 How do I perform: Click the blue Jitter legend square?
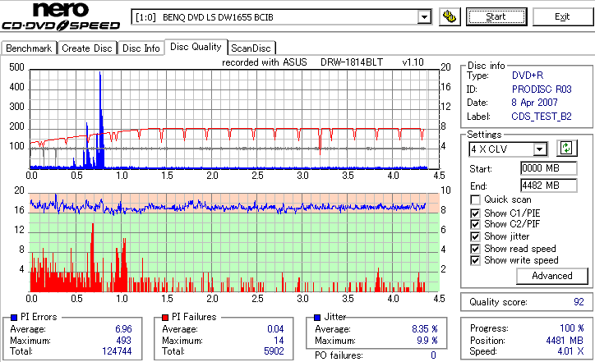click(x=317, y=318)
